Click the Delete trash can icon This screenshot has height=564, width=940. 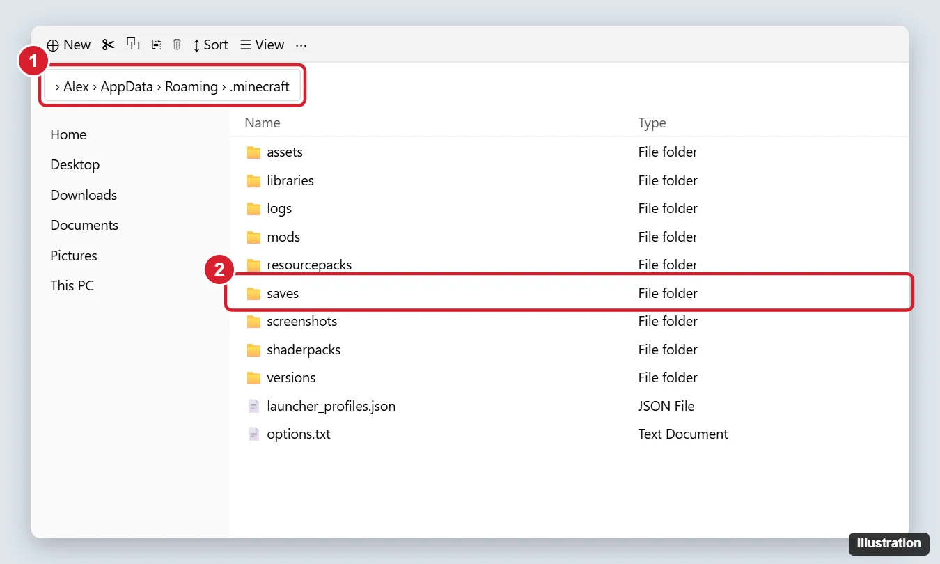[177, 45]
